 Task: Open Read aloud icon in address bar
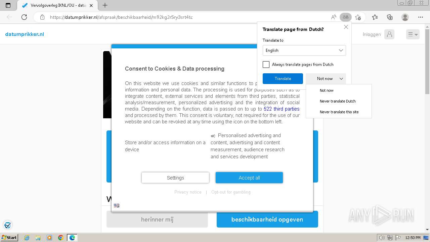point(334,17)
